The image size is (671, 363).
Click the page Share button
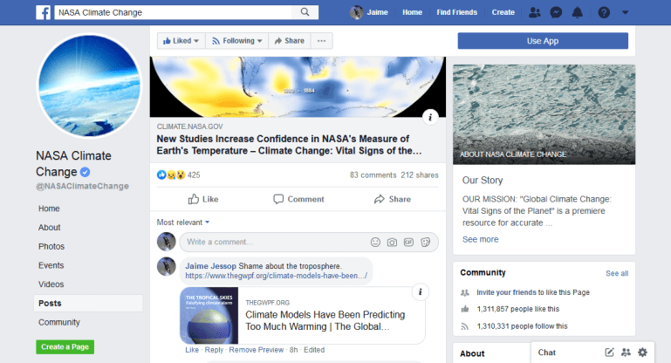(x=290, y=41)
